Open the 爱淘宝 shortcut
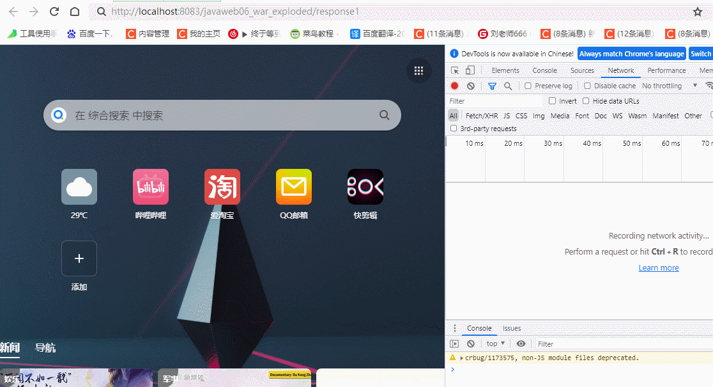 222,194
